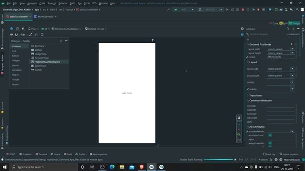305x171 pixels.
Task: Add a declared attribute with plus icon
Action: [x=291, y=44]
